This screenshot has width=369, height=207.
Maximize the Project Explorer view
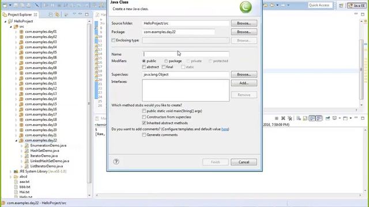pyautogui.click(x=86, y=14)
